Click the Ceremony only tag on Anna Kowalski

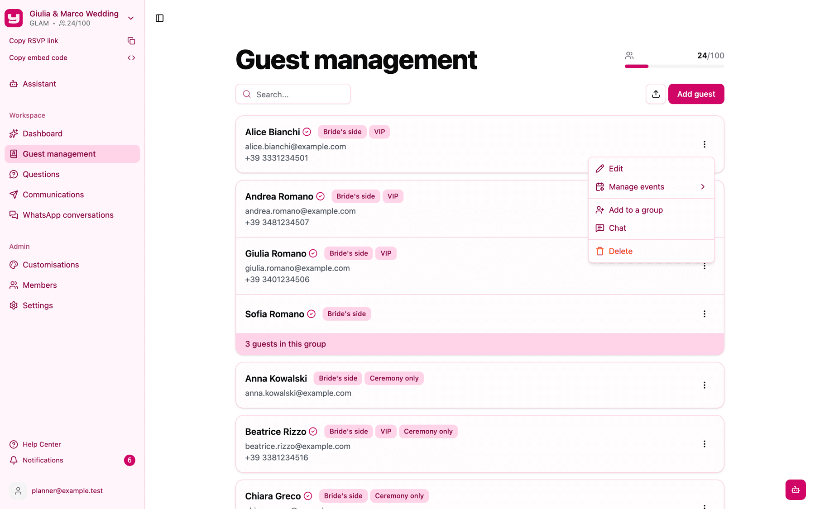(394, 378)
